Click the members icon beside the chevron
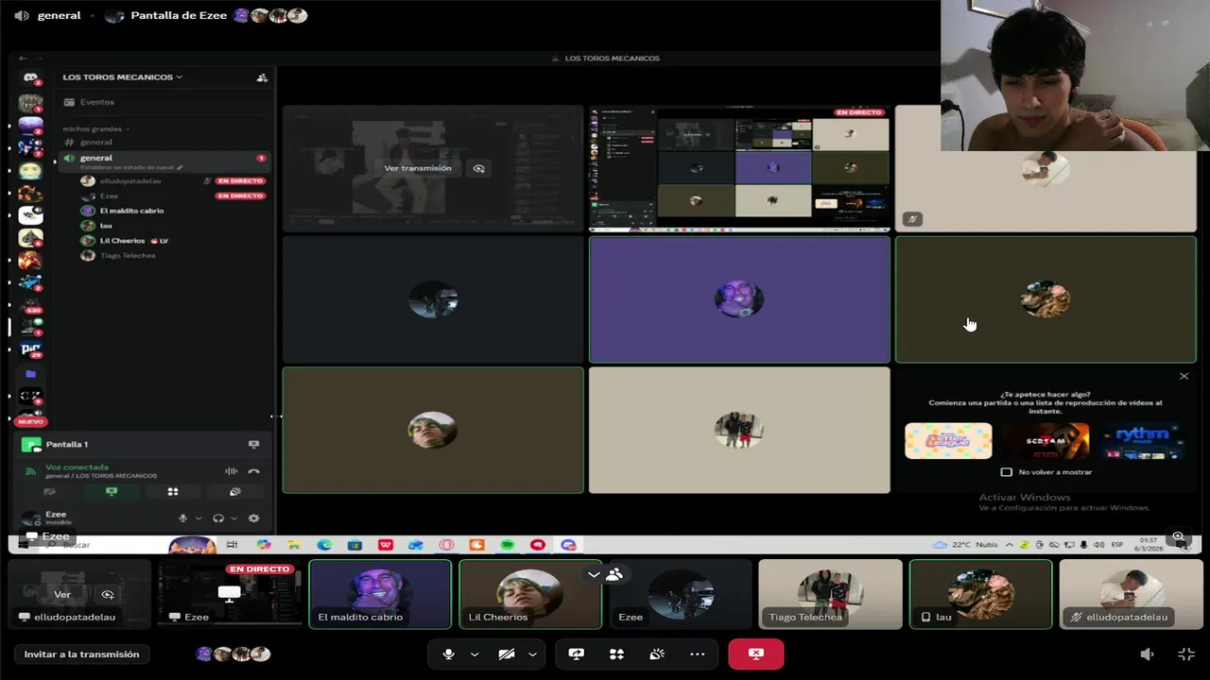 tap(614, 574)
